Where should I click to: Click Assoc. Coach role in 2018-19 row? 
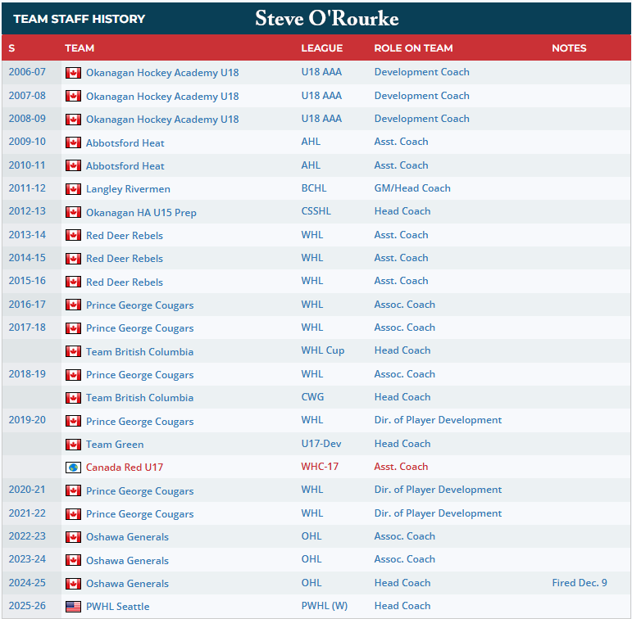[405, 374]
